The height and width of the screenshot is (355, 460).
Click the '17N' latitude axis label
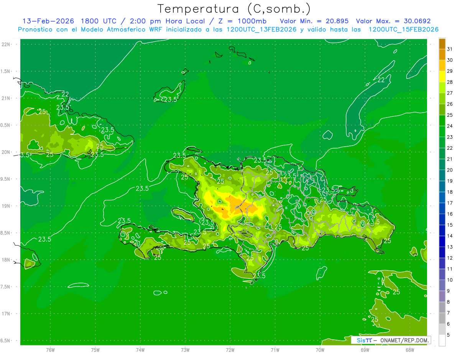coord(6,314)
